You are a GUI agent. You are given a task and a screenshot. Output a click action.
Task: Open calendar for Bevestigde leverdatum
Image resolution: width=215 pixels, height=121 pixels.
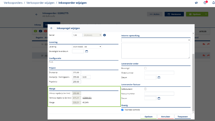pyautogui.click(x=87, y=51)
